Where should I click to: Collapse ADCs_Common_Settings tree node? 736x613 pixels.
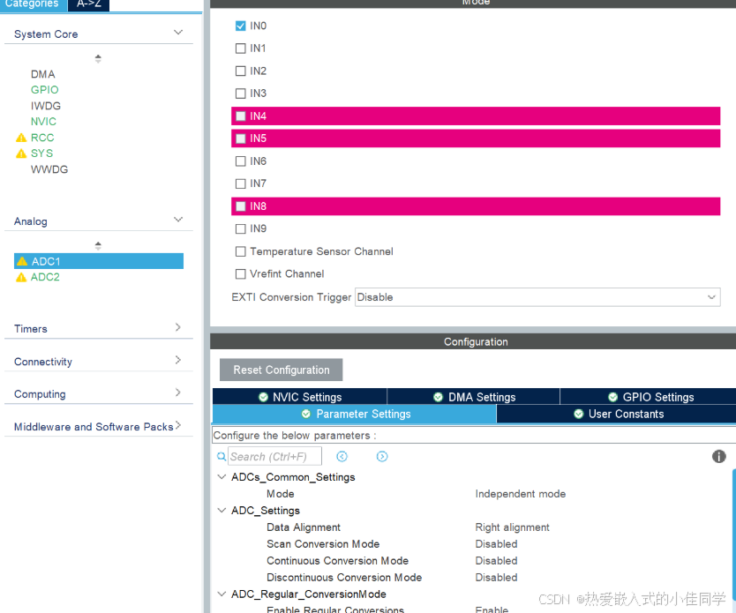(222, 476)
